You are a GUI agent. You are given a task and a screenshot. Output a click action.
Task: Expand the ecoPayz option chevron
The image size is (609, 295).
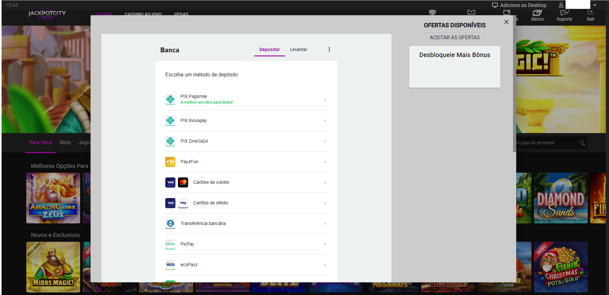click(325, 265)
